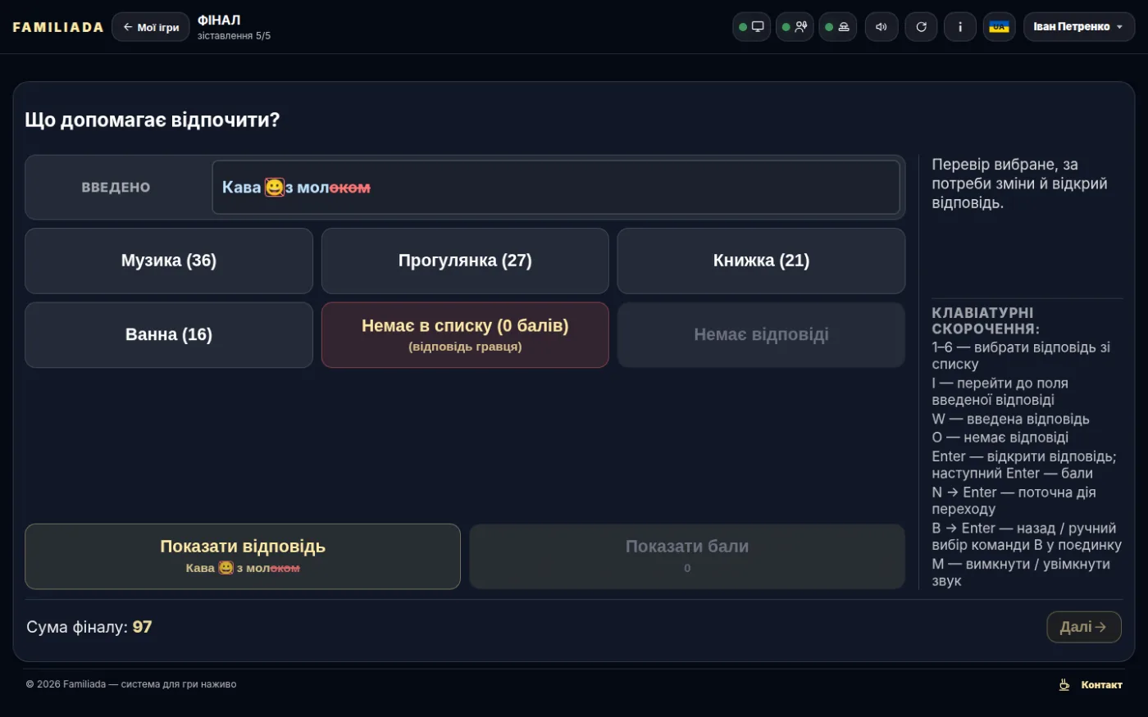Choose Немає в списку (0 балів)
Image resolution: width=1148 pixels, height=717 pixels.
465,335
